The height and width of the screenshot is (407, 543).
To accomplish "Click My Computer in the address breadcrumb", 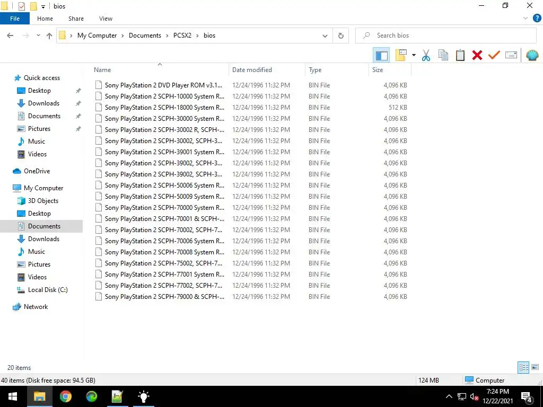I will (97, 36).
